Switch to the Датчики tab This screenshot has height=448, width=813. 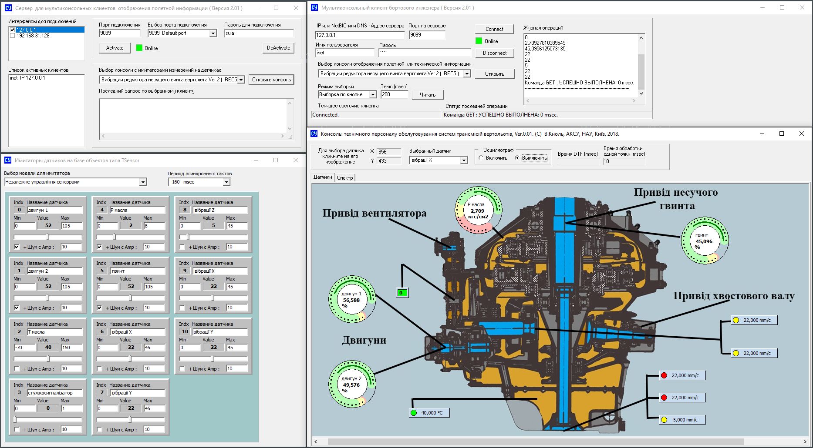coord(323,177)
